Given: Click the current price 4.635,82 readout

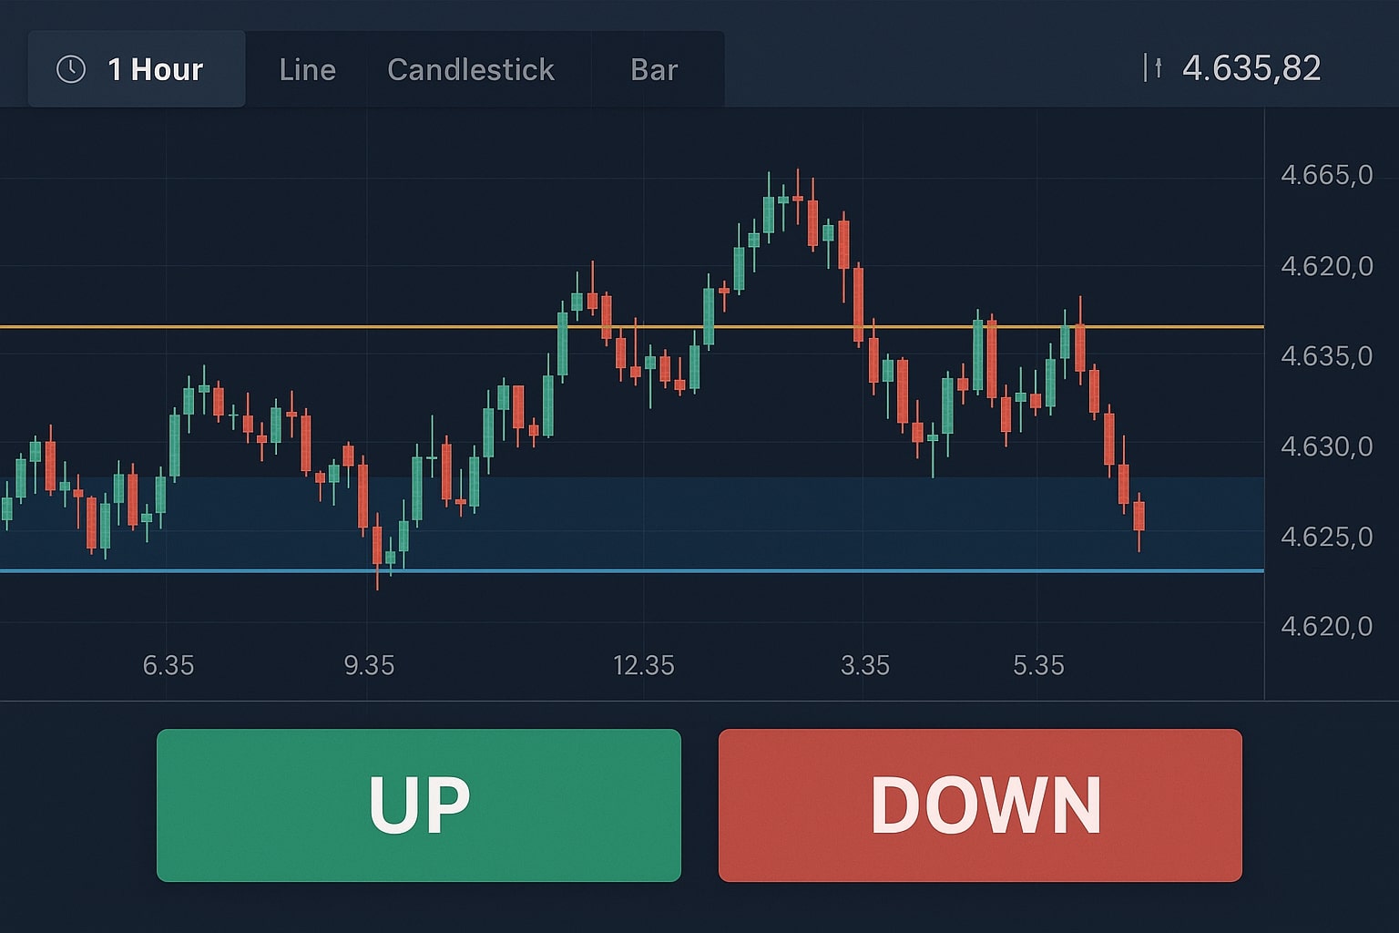Looking at the screenshot, I should click(1251, 68).
